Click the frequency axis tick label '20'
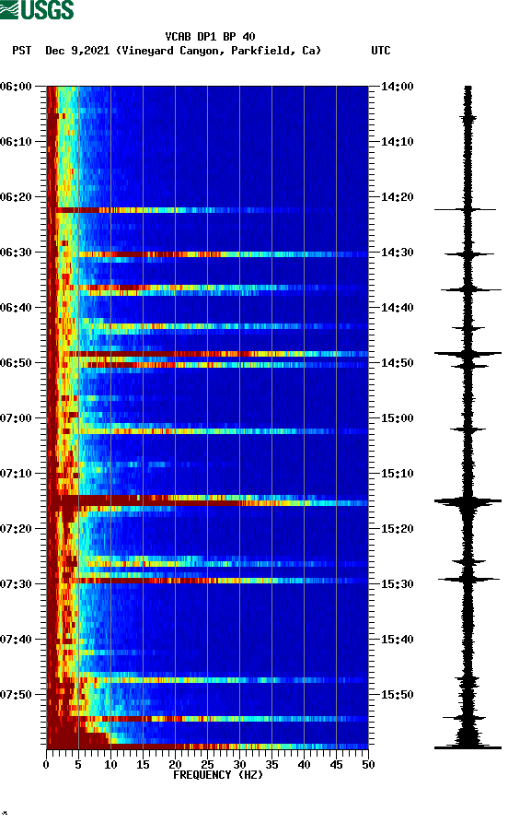The height and width of the screenshot is (823, 508). [x=175, y=765]
